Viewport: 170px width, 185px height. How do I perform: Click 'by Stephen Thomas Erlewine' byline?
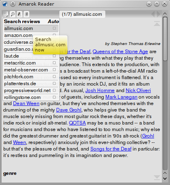pyautogui.click(x=133, y=44)
